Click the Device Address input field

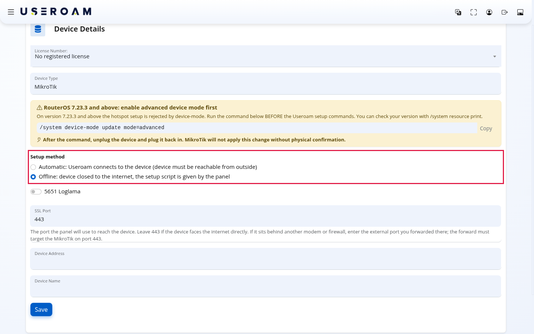(x=266, y=259)
